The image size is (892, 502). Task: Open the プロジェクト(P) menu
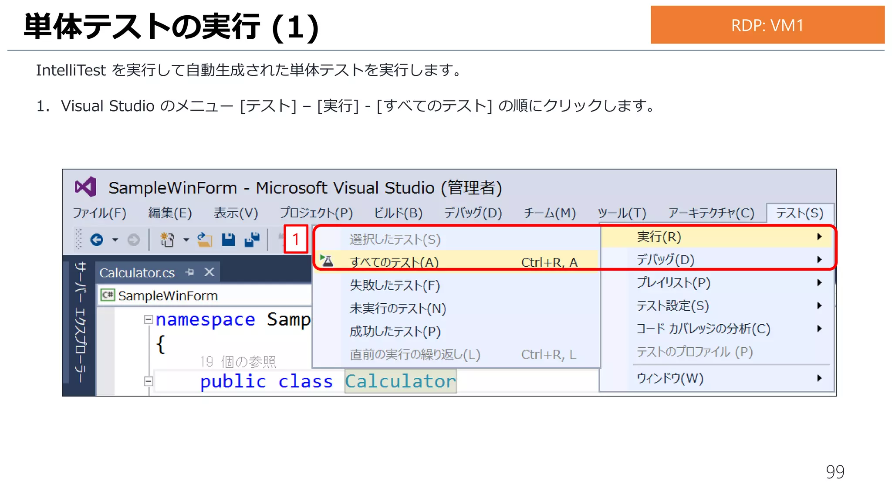[316, 213]
